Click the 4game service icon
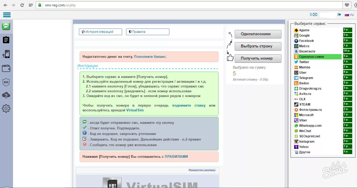This screenshot has height=188, width=357. (x=296, y=30)
